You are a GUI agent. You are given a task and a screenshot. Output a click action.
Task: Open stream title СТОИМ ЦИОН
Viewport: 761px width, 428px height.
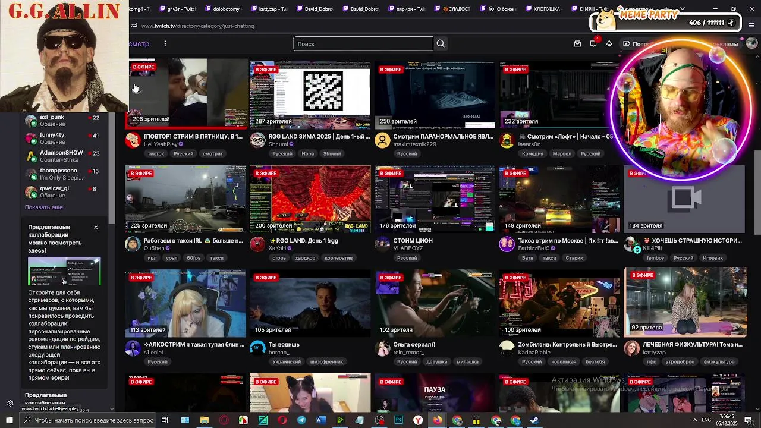[413, 241]
